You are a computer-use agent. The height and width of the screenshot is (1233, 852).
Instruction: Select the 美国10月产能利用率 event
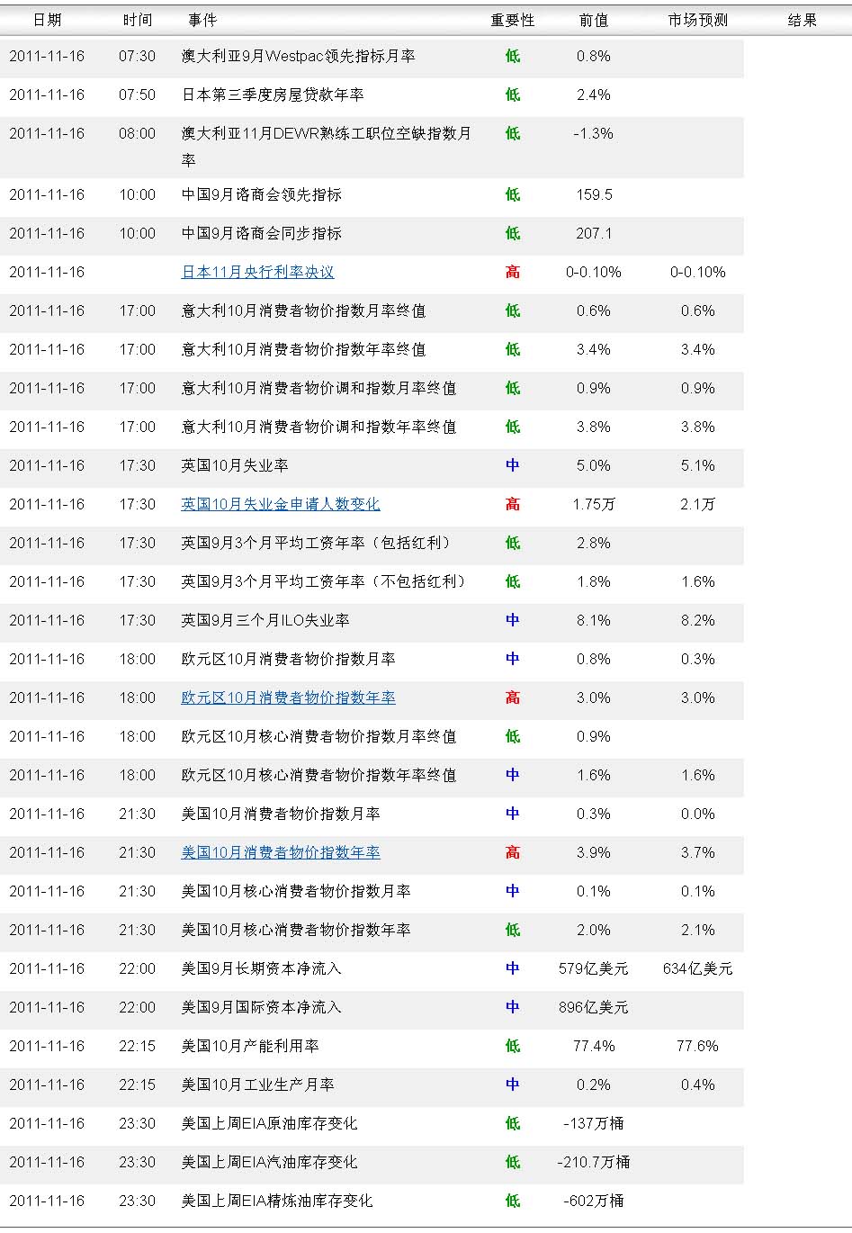(250, 1046)
